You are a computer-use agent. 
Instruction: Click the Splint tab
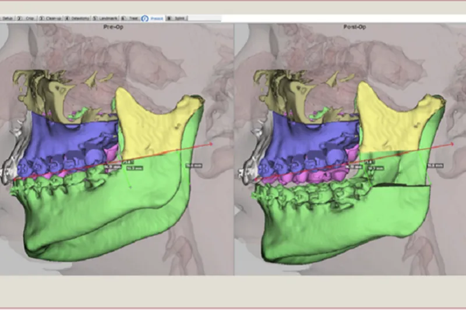177,19
